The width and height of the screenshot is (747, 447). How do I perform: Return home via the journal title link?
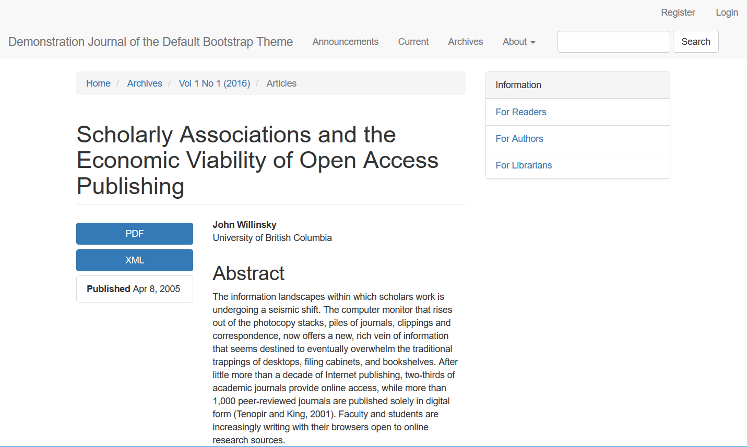coord(150,41)
